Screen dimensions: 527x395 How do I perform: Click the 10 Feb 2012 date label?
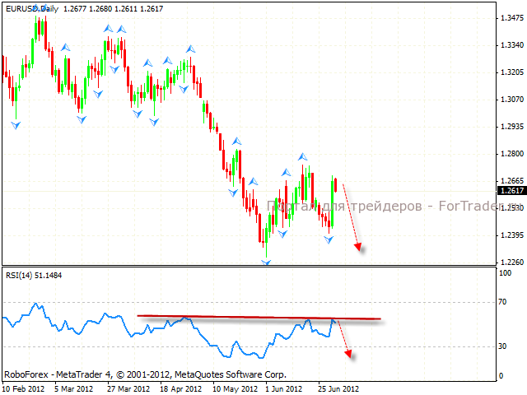[x=24, y=387]
